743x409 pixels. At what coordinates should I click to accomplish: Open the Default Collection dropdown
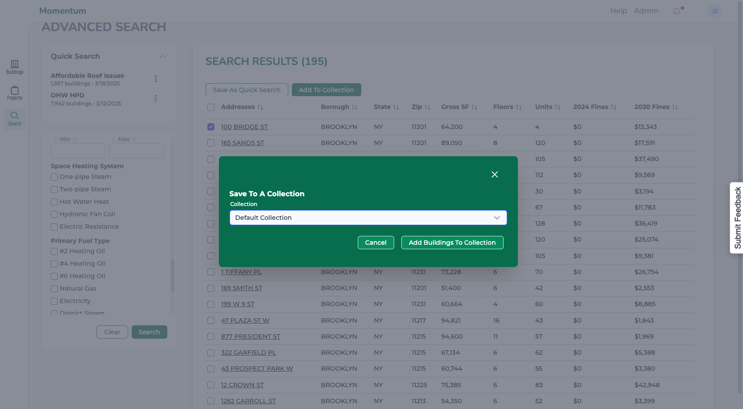click(x=368, y=218)
